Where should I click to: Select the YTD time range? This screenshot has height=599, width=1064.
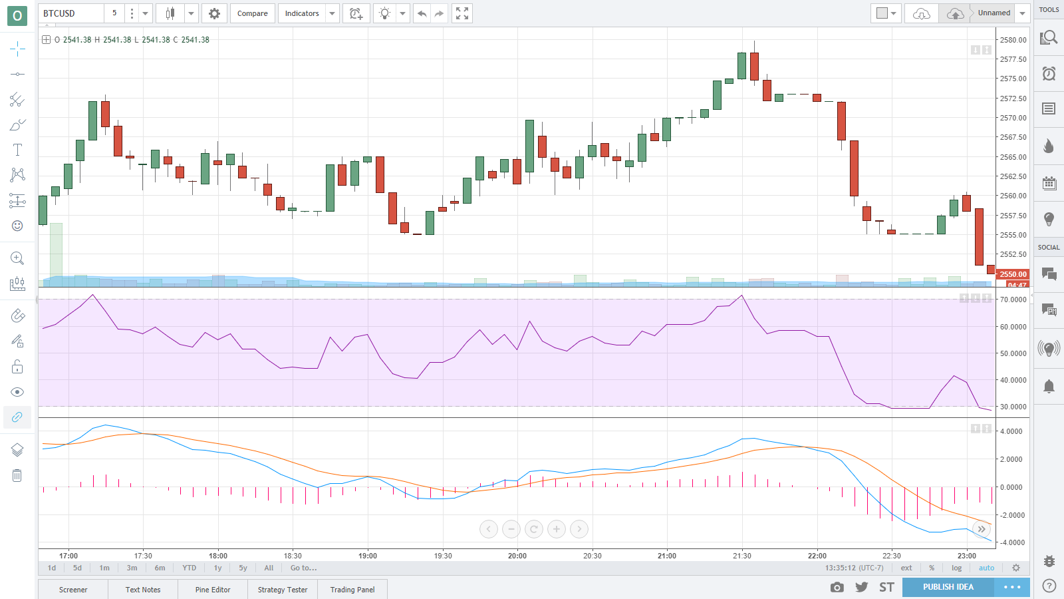(190, 568)
